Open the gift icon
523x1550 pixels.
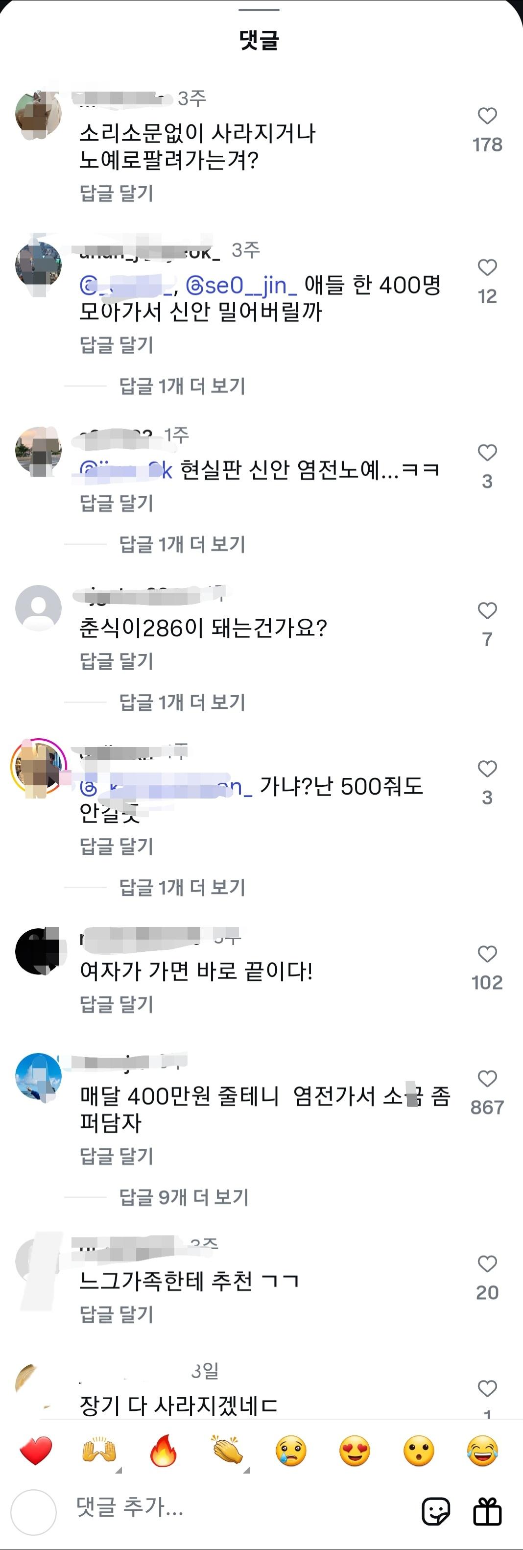(x=488, y=1511)
